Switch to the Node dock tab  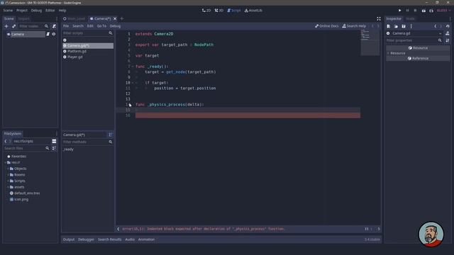410,18
